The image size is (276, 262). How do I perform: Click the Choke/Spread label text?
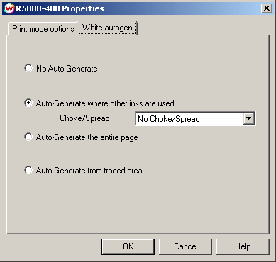tap(84, 118)
